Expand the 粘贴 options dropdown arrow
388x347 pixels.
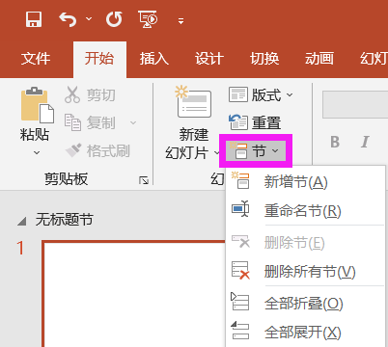(37, 152)
